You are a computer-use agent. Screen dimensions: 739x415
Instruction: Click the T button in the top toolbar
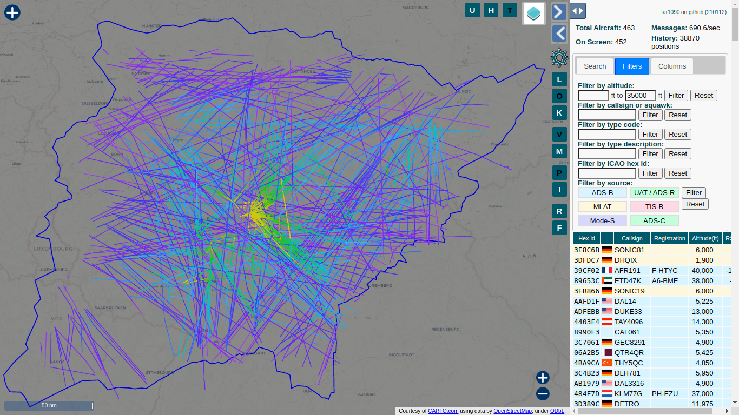point(509,10)
